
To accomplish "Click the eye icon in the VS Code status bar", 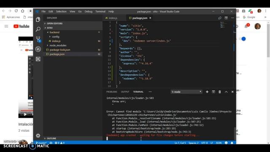I will (x=51, y=143).
